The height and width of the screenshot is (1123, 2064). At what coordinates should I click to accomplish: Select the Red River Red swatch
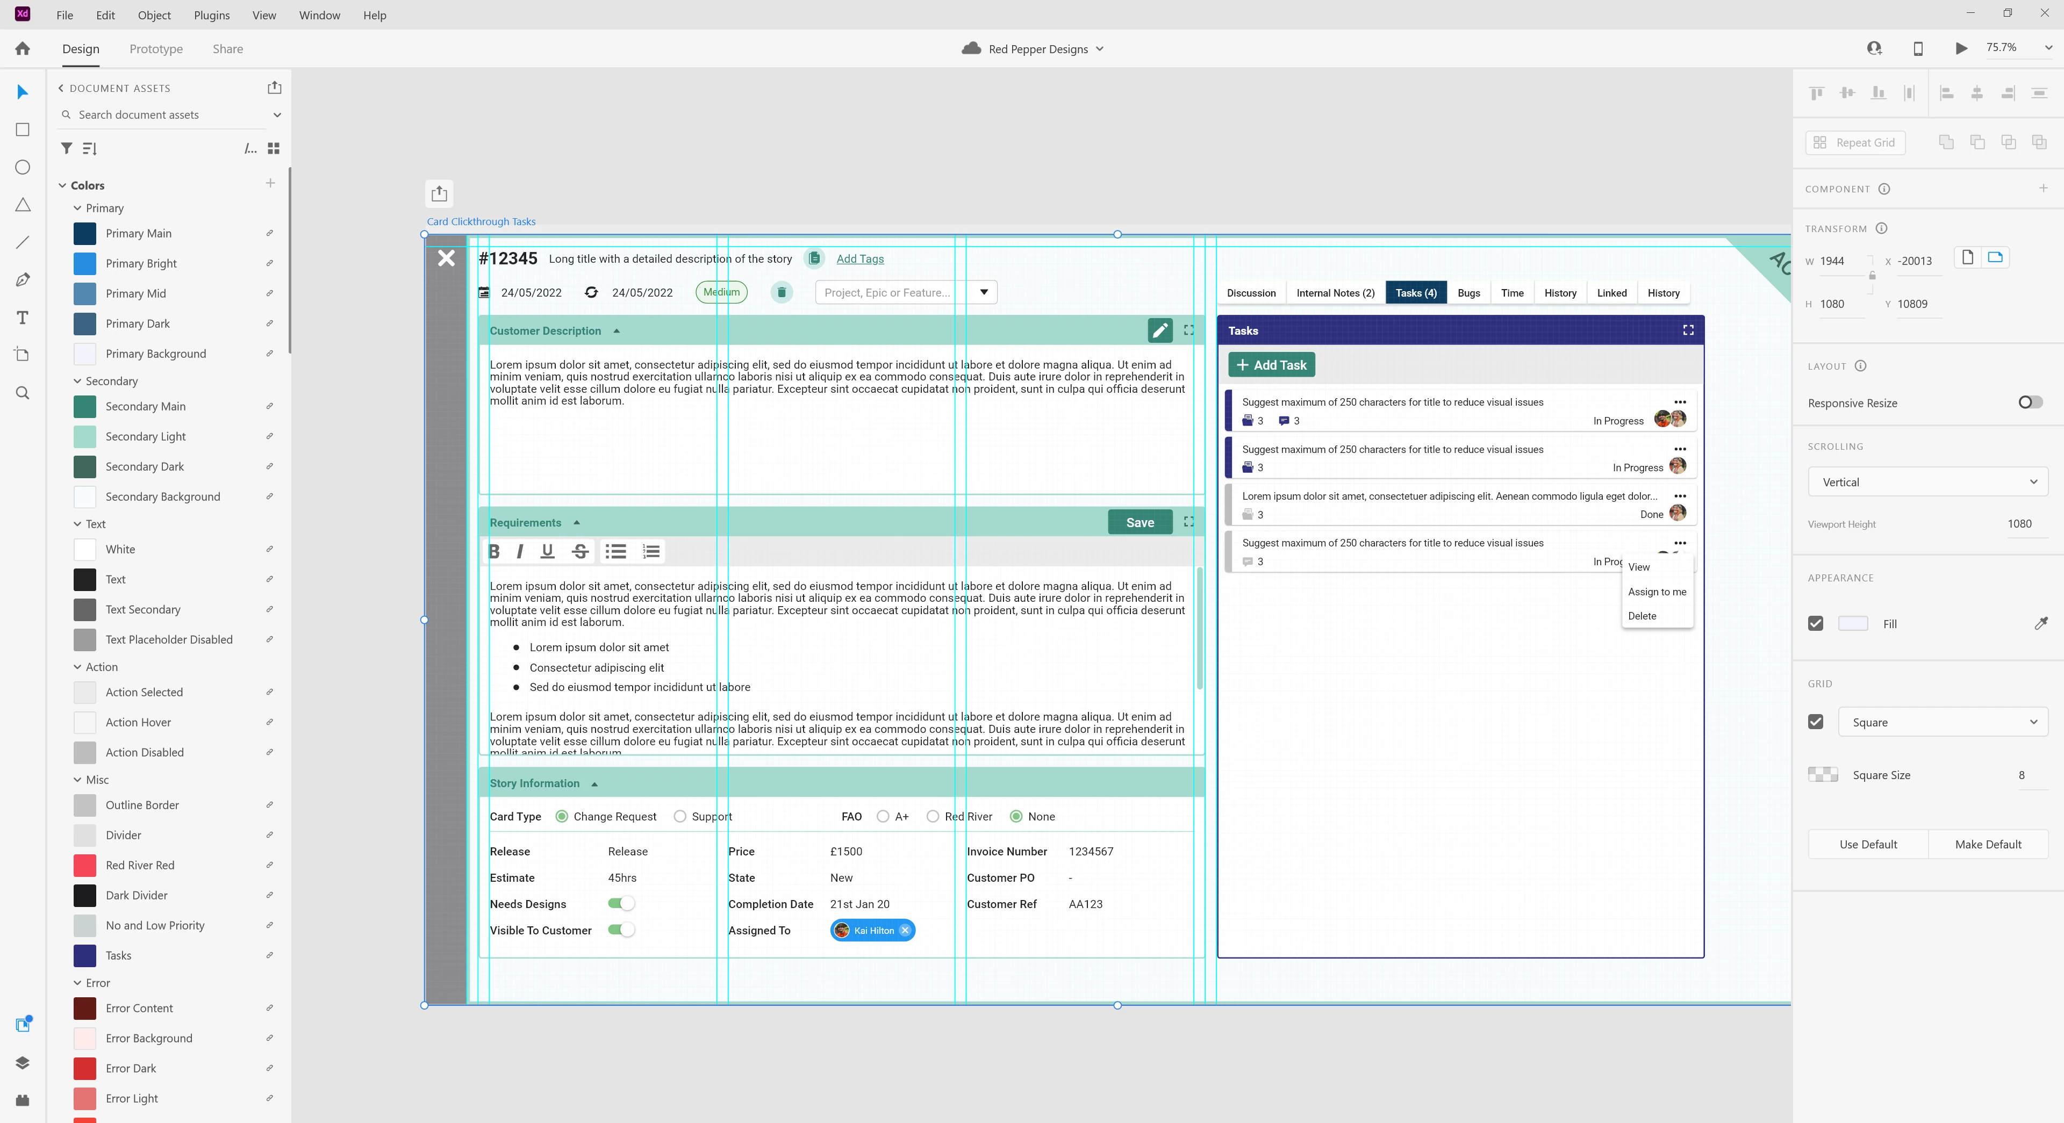[x=85, y=865]
